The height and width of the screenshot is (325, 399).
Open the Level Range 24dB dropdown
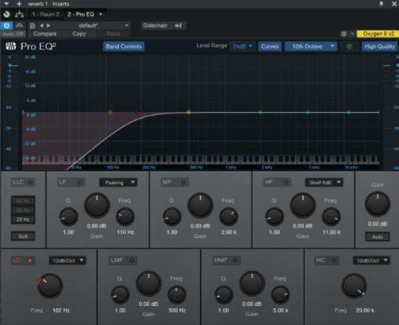tap(242, 46)
